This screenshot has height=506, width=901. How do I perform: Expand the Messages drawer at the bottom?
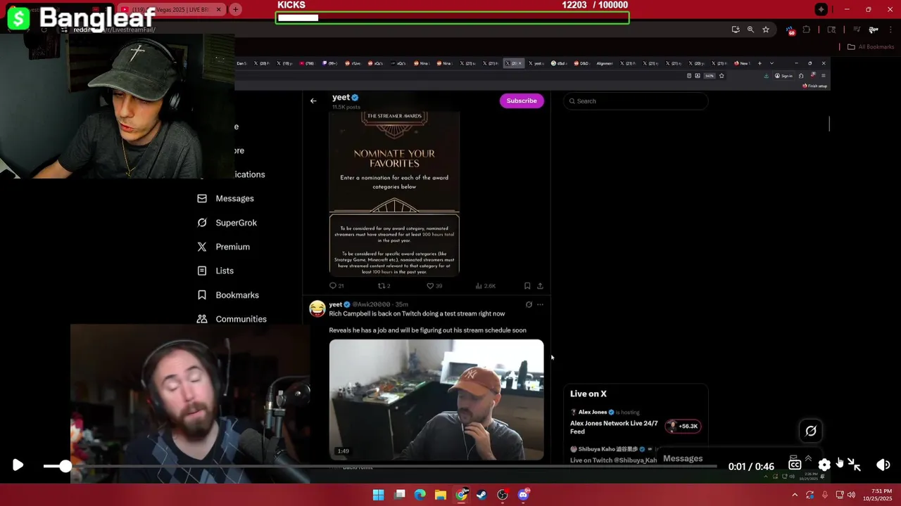click(683, 459)
